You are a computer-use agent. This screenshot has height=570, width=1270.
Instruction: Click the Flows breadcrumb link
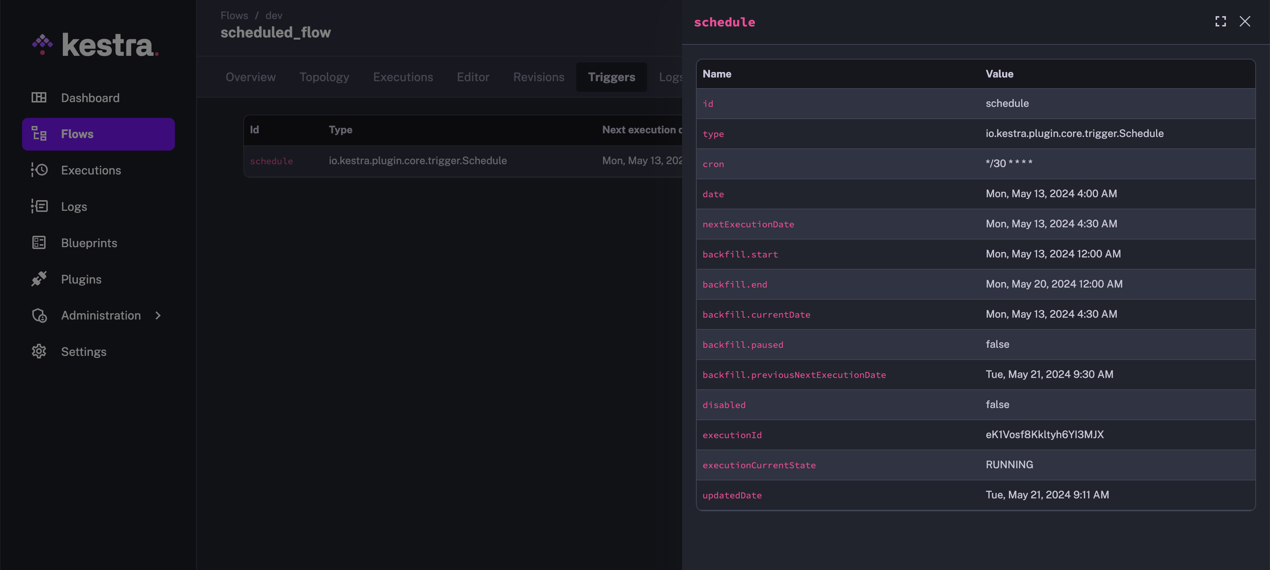coord(234,15)
